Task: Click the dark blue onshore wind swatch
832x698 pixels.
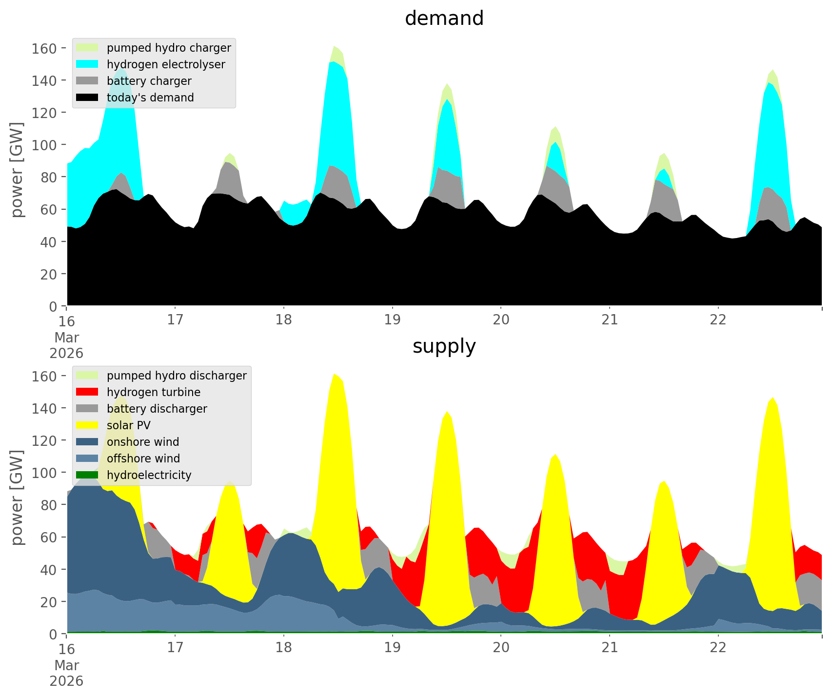Action: click(87, 442)
